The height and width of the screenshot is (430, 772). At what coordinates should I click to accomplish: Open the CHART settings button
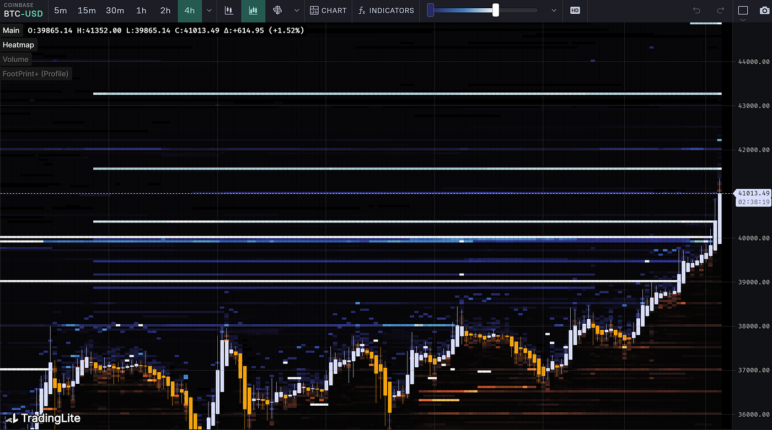pos(328,10)
